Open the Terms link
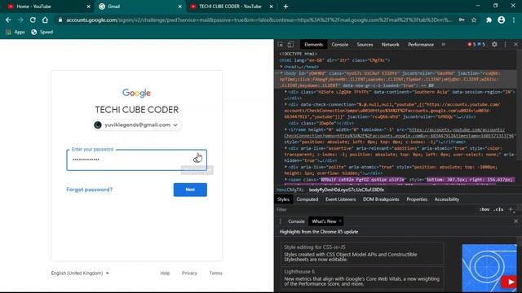The image size is (522, 293). pos(215,273)
